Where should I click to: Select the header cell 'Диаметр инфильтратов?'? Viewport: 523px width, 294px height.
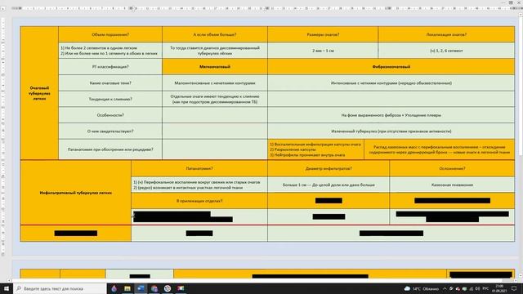click(x=329, y=168)
